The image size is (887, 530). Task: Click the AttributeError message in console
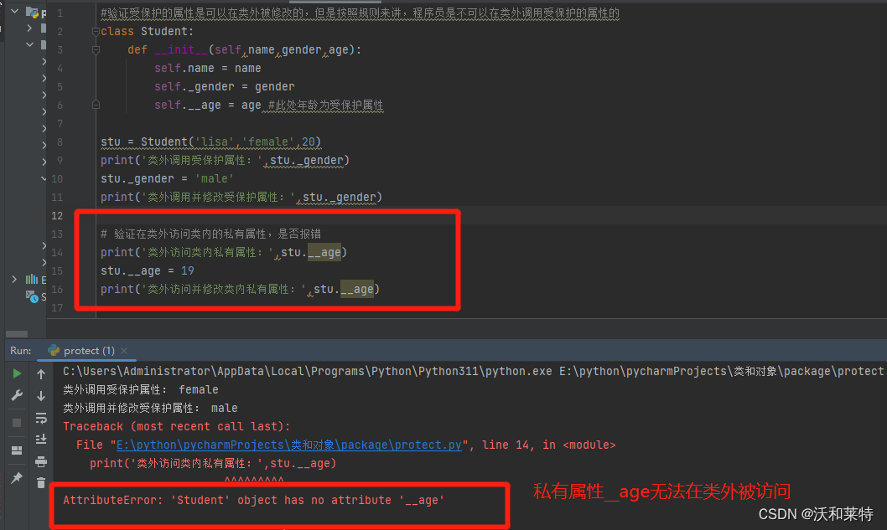(253, 500)
